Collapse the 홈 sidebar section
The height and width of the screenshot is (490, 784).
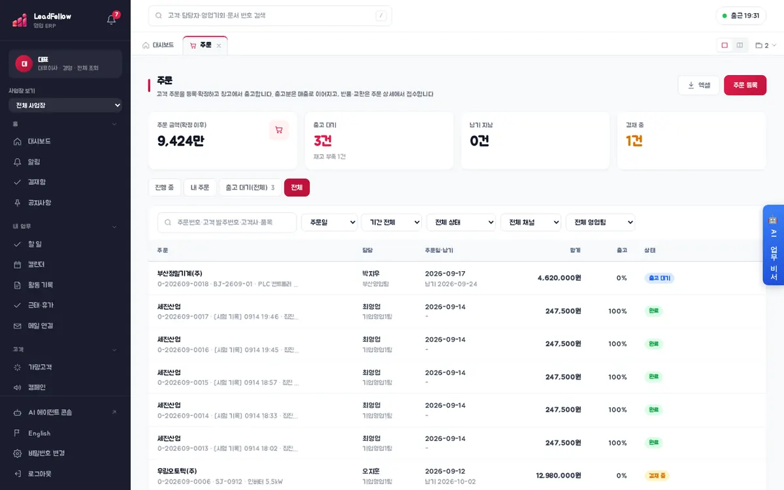click(65, 123)
